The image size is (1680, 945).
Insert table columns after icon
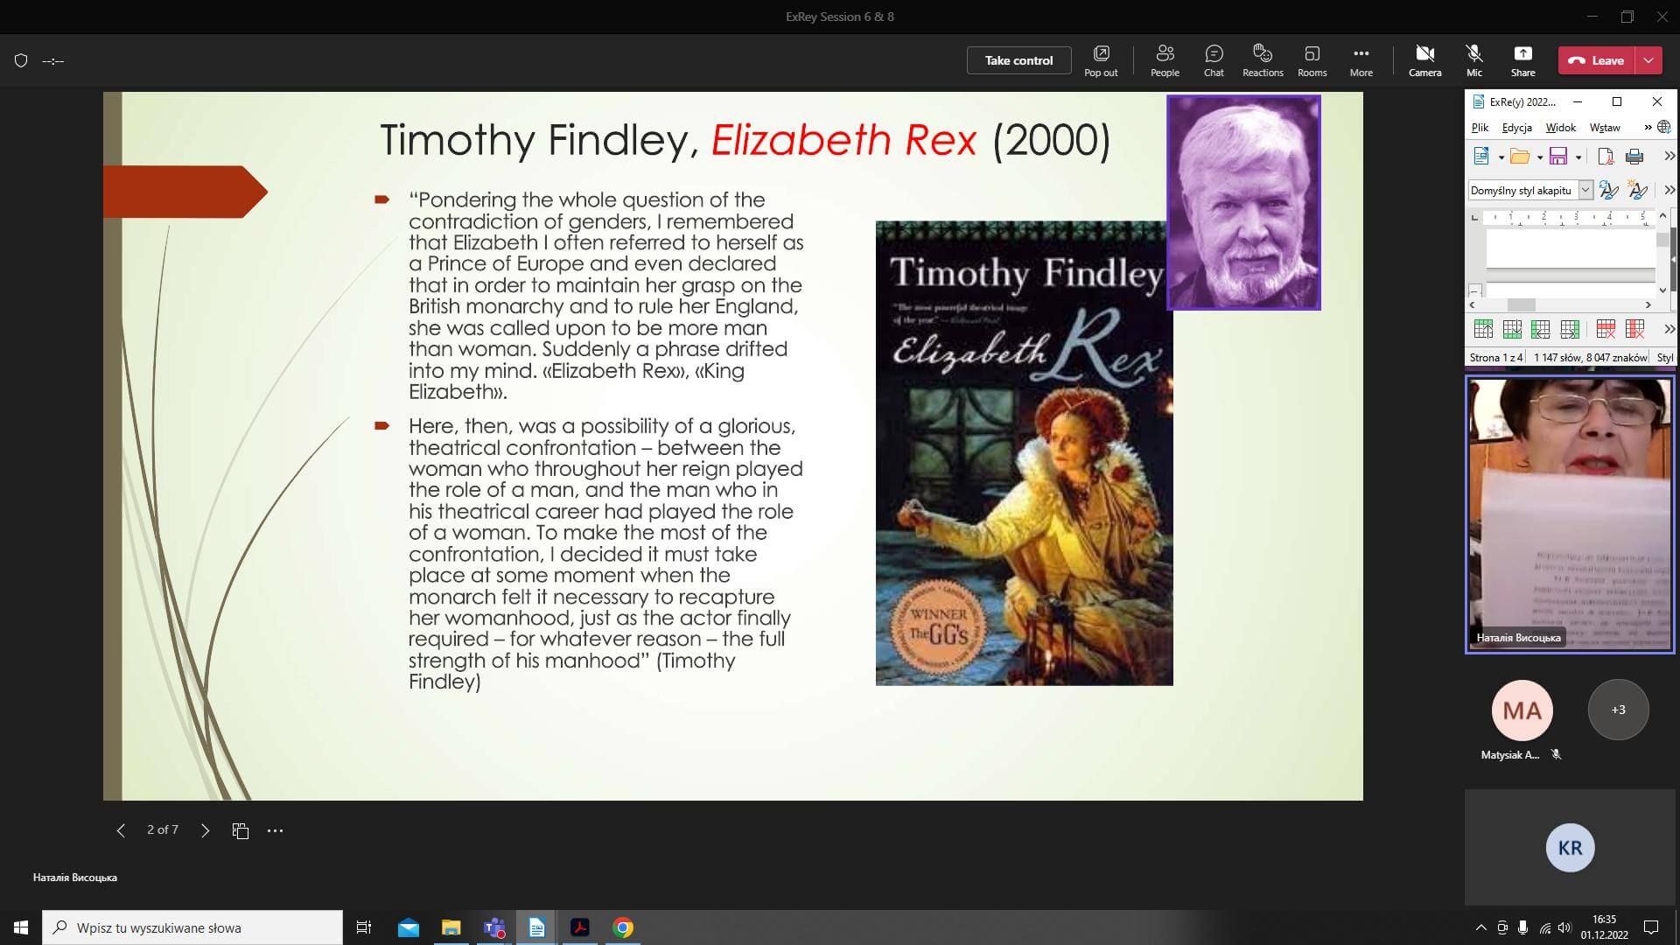click(1570, 329)
